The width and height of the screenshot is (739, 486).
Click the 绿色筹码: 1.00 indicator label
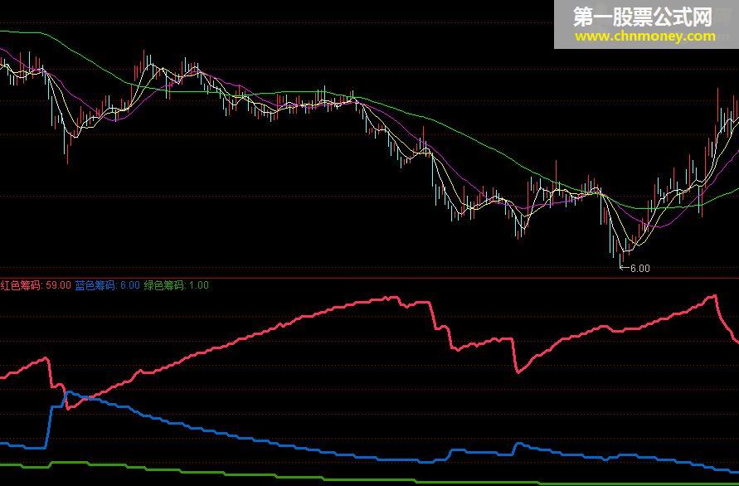click(x=177, y=285)
